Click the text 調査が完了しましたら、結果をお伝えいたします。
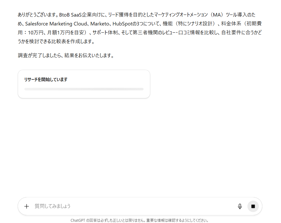The width and height of the screenshot is (281, 223). [x=66, y=55]
